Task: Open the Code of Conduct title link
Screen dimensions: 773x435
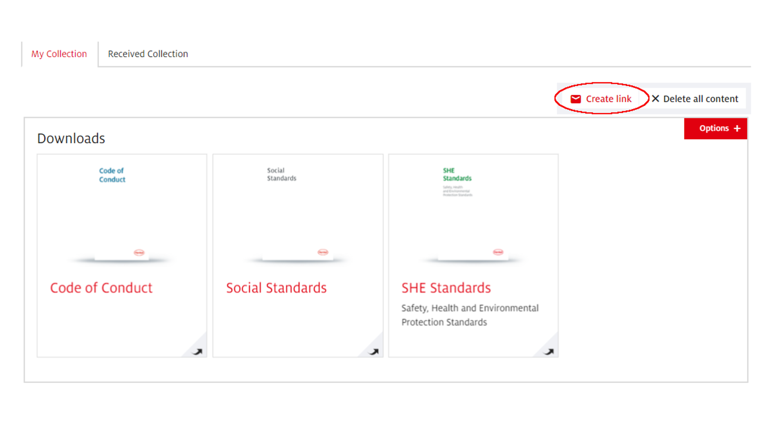Action: pyautogui.click(x=101, y=288)
